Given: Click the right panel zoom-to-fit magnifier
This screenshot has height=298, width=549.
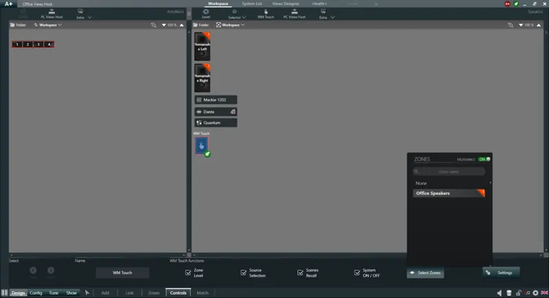Looking at the screenshot, I should 511,25.
